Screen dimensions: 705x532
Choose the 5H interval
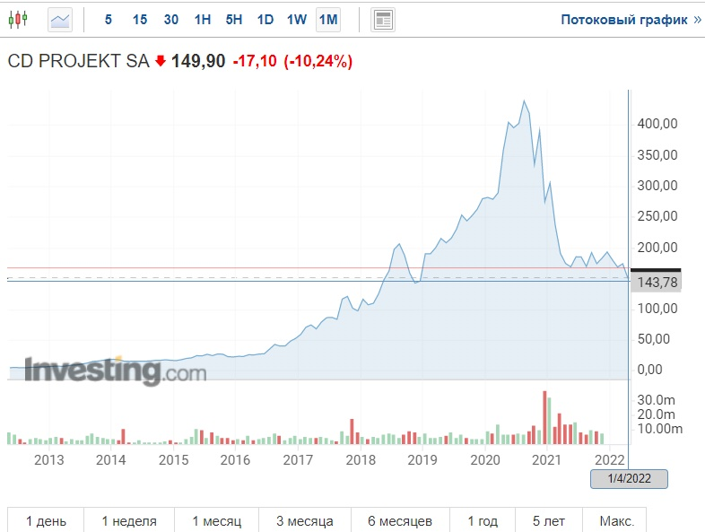point(234,20)
